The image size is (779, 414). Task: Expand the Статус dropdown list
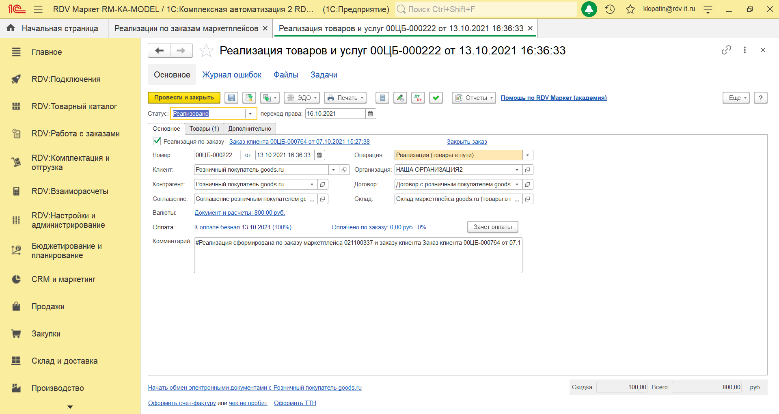click(x=250, y=114)
